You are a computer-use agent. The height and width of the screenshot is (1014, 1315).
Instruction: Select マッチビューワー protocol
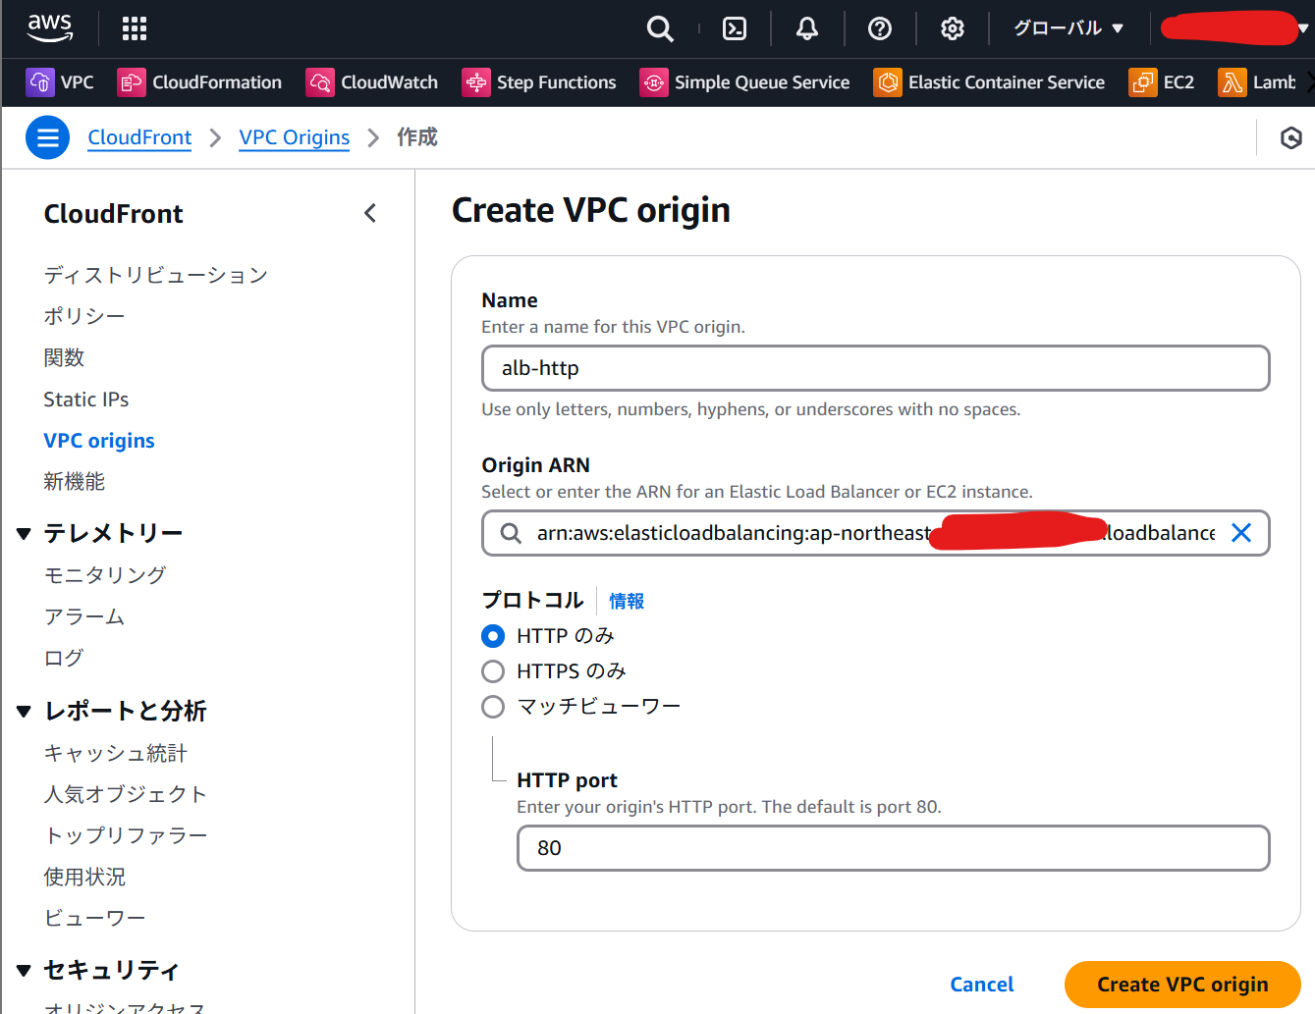(x=493, y=707)
